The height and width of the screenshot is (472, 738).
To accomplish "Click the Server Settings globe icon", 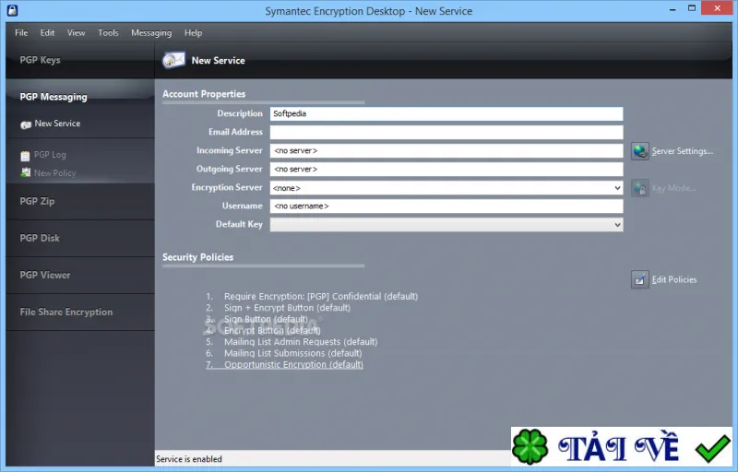I will 639,151.
